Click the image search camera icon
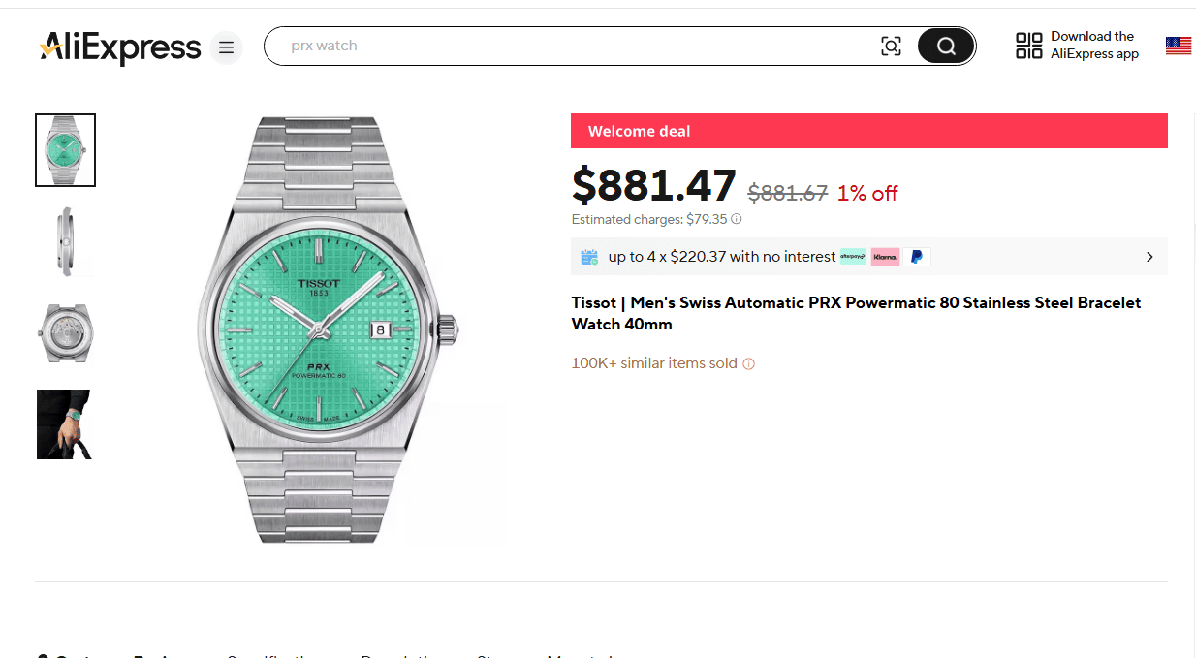Viewport: 1196px width, 658px height. 891,46
